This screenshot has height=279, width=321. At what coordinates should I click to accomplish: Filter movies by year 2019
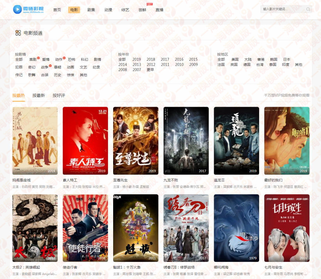click(137, 59)
